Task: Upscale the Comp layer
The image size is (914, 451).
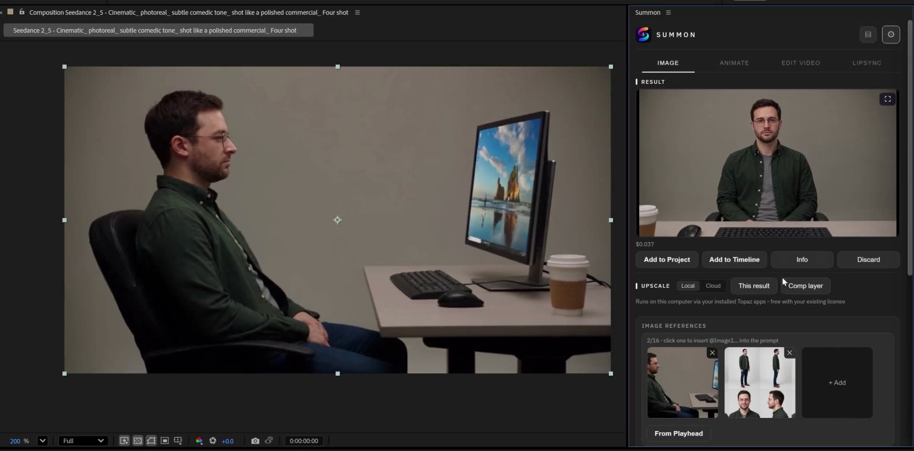Action: (x=805, y=286)
